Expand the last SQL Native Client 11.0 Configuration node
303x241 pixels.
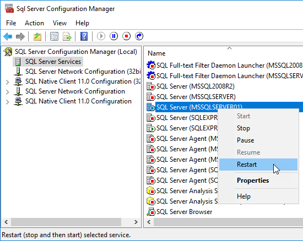coord(7,102)
